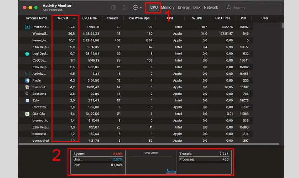
Task: Sort by GPU Time column header
Action: pyautogui.click(x=222, y=18)
